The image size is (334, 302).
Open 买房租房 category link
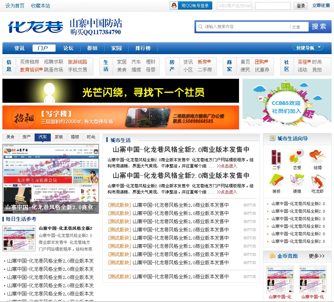29,62
